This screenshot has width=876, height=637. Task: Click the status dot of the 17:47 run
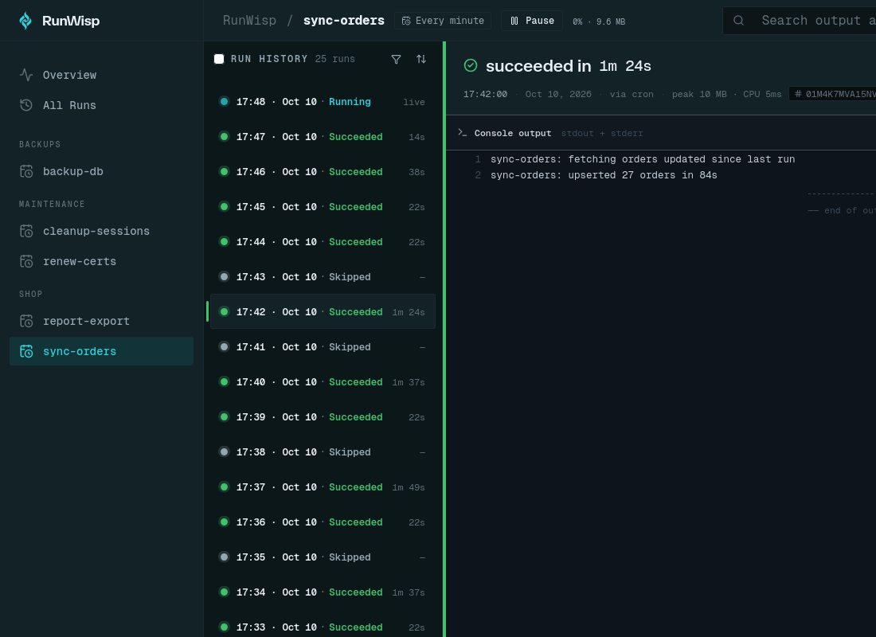pos(224,136)
